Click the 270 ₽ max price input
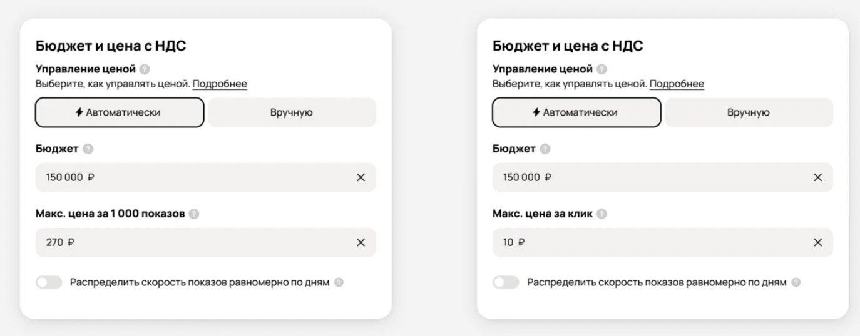This screenshot has width=860, height=336. (x=188, y=243)
